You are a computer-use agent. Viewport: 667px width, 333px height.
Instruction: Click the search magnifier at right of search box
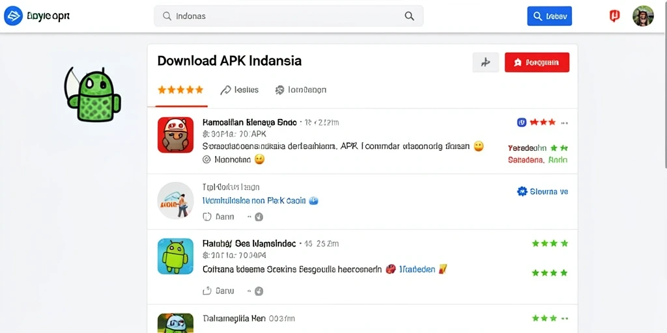409,16
